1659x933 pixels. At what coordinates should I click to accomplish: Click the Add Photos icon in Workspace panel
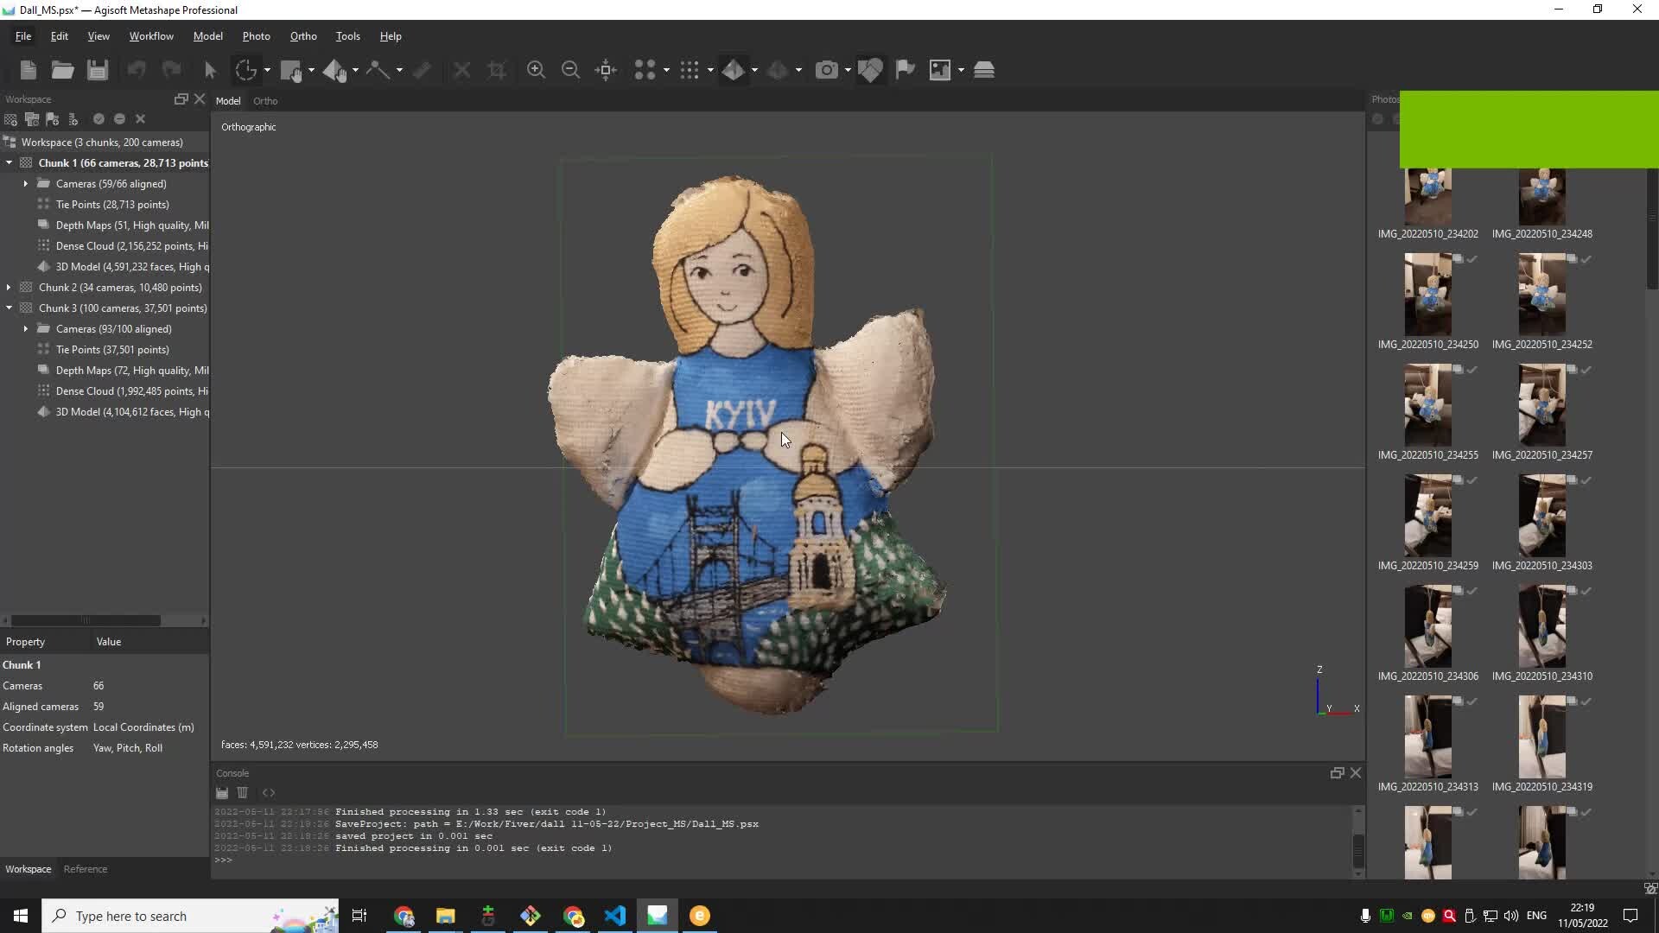point(32,119)
